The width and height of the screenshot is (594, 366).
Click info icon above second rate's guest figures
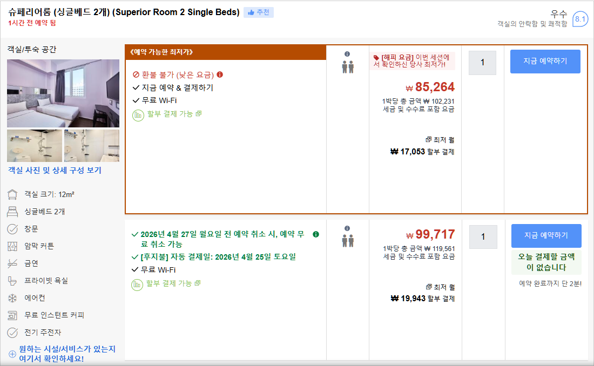click(x=347, y=228)
